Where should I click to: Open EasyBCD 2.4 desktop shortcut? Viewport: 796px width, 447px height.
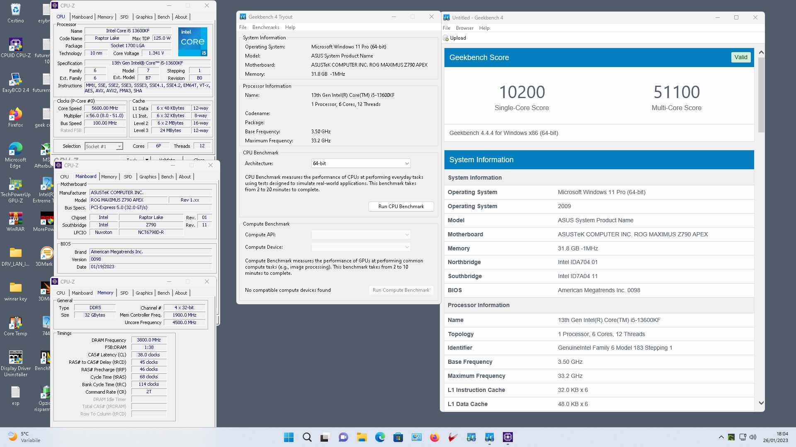15,82
